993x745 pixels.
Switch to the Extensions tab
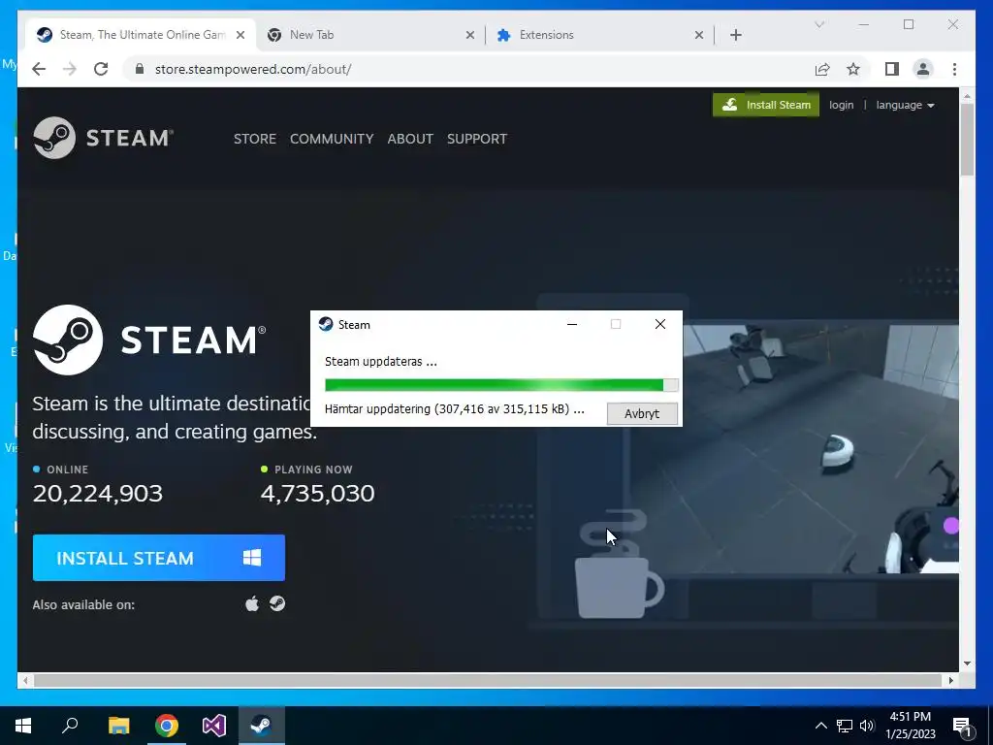tap(599, 35)
